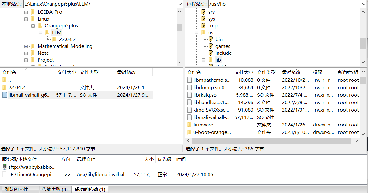Click the firmware folder icon
The width and height of the screenshot is (368, 193).
[x=189, y=125]
